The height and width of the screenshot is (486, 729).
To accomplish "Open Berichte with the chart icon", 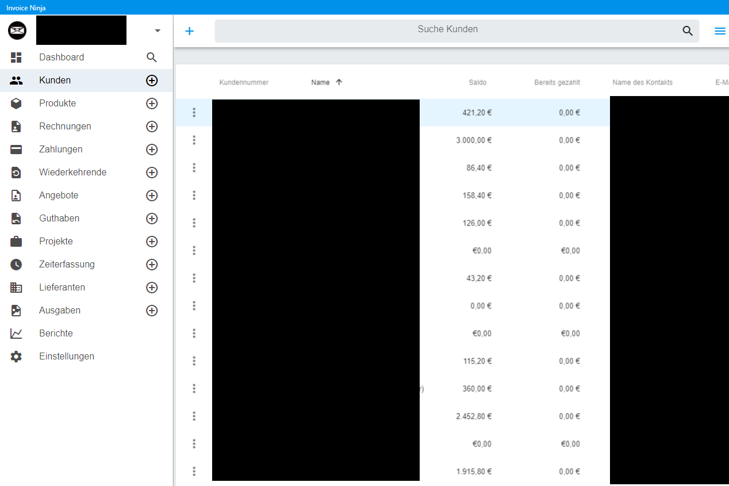I will pos(16,333).
